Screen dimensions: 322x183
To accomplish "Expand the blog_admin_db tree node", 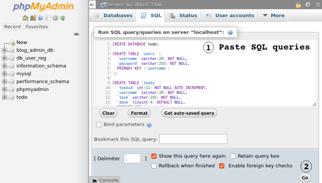I will pos(4,50).
